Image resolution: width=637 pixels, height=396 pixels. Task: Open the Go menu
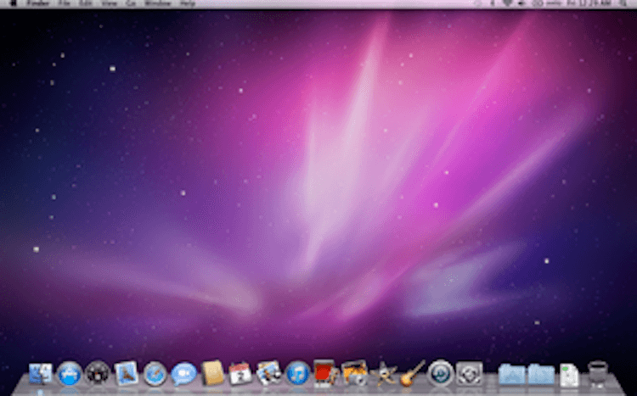pos(131,3)
